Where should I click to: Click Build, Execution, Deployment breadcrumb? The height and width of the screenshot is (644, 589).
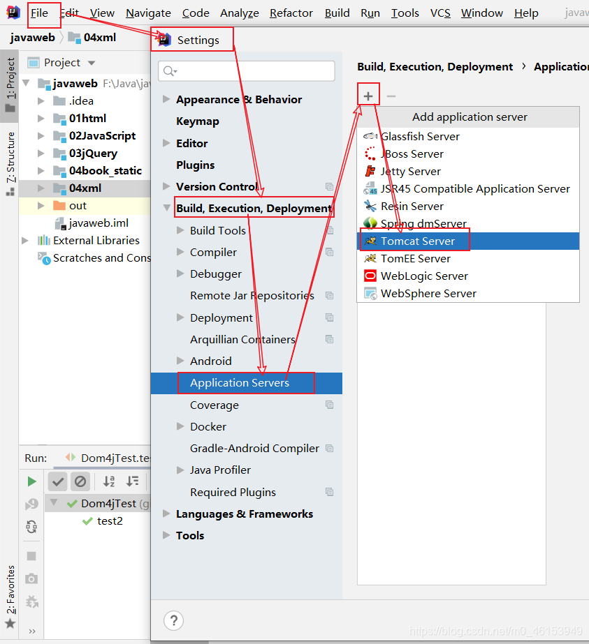tap(435, 66)
